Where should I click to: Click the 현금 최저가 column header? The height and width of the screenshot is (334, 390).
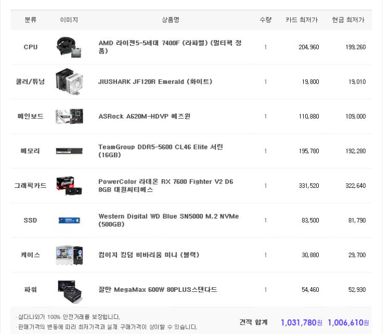(348, 20)
